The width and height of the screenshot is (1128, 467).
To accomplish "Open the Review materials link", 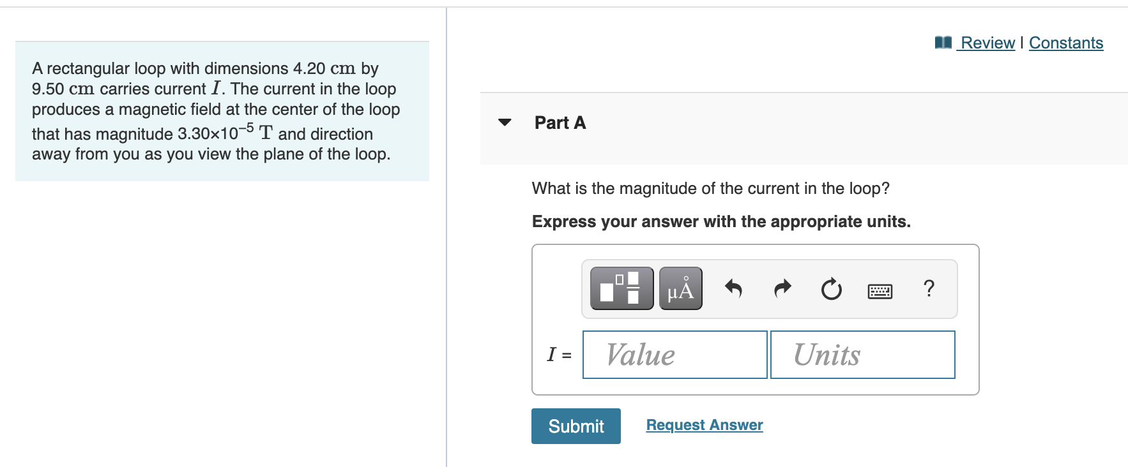I will coord(987,43).
